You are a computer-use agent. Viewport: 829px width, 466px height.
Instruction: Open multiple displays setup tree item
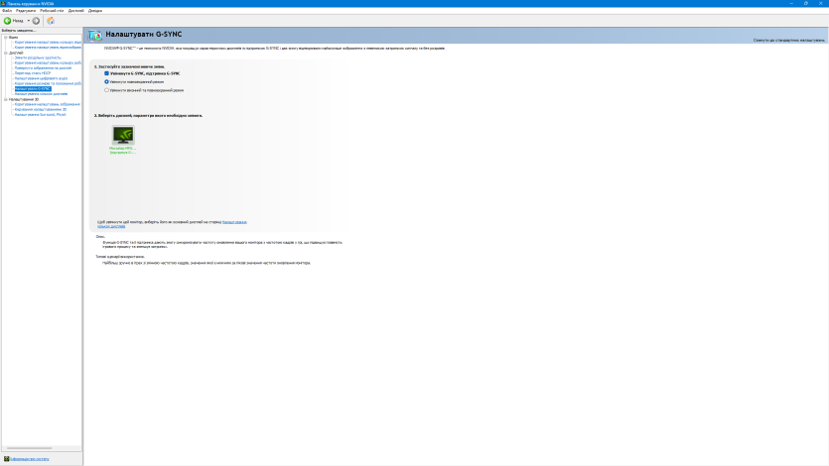(x=41, y=94)
